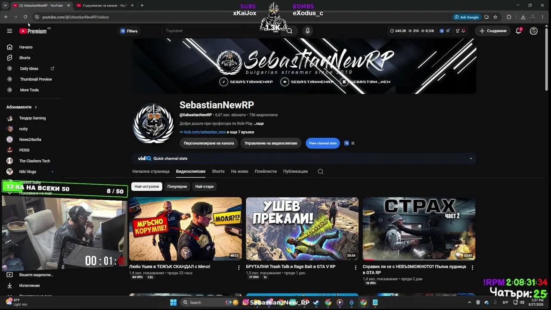Click the Windows taskbar Search box

coord(210,302)
